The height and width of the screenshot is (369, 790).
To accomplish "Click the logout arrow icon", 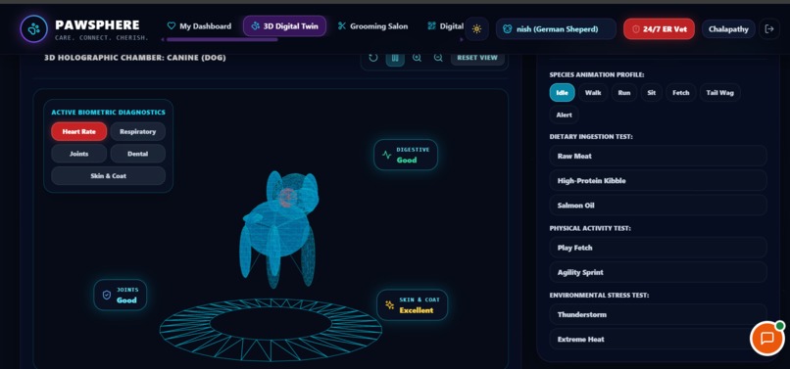I will click(769, 29).
